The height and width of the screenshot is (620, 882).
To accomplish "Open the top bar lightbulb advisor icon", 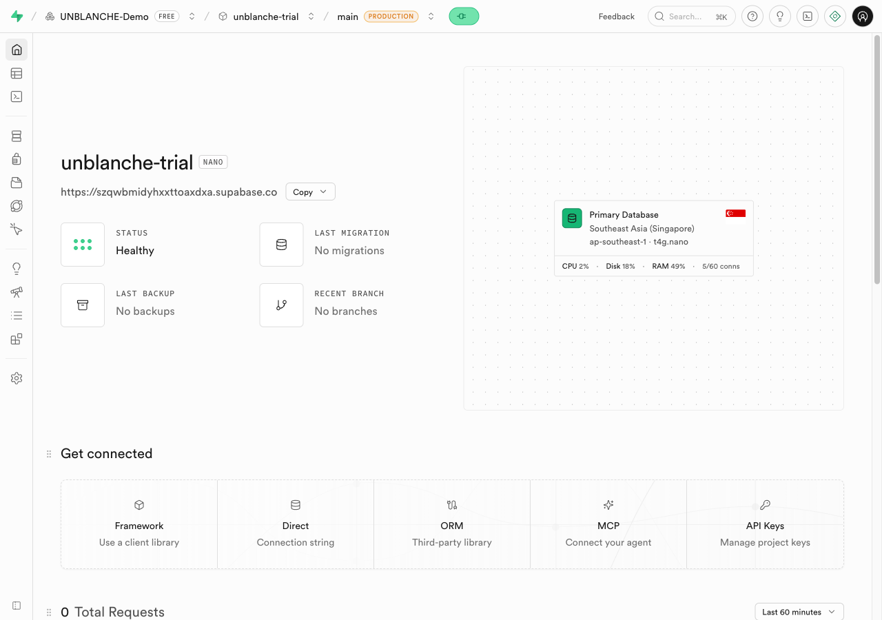I will click(780, 17).
